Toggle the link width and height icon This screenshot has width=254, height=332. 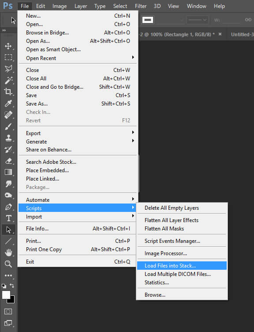point(248,20)
